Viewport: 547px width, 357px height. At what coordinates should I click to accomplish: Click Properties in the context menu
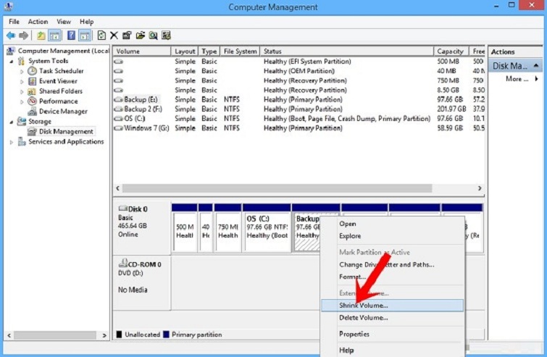(x=354, y=334)
